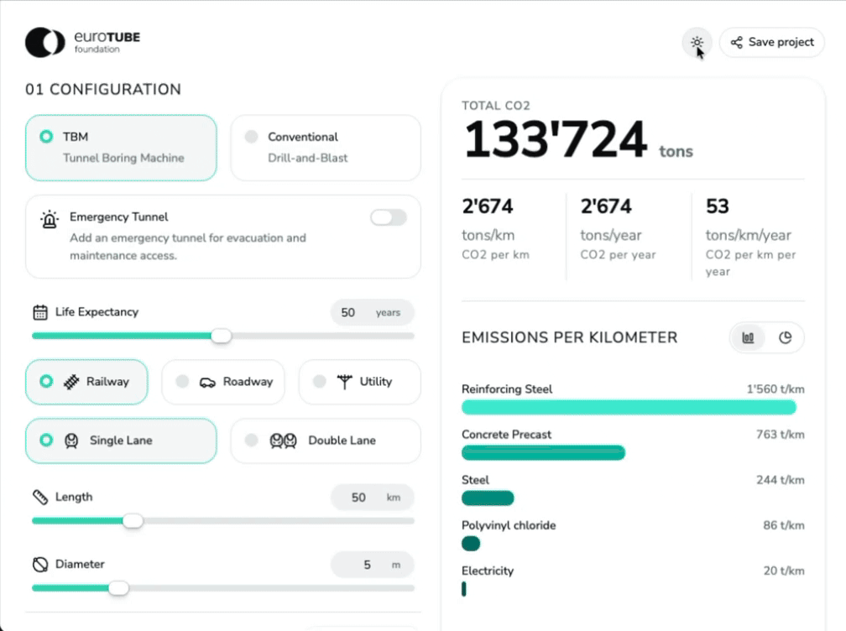
Task: Click the share icon in Save project
Action: point(737,42)
